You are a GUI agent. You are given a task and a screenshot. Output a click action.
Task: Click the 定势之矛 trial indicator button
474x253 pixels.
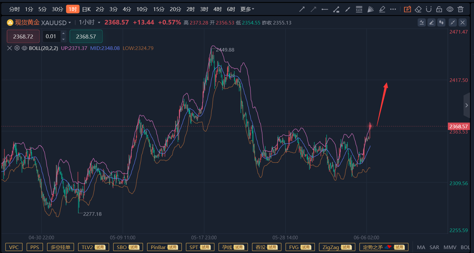coord(384,247)
